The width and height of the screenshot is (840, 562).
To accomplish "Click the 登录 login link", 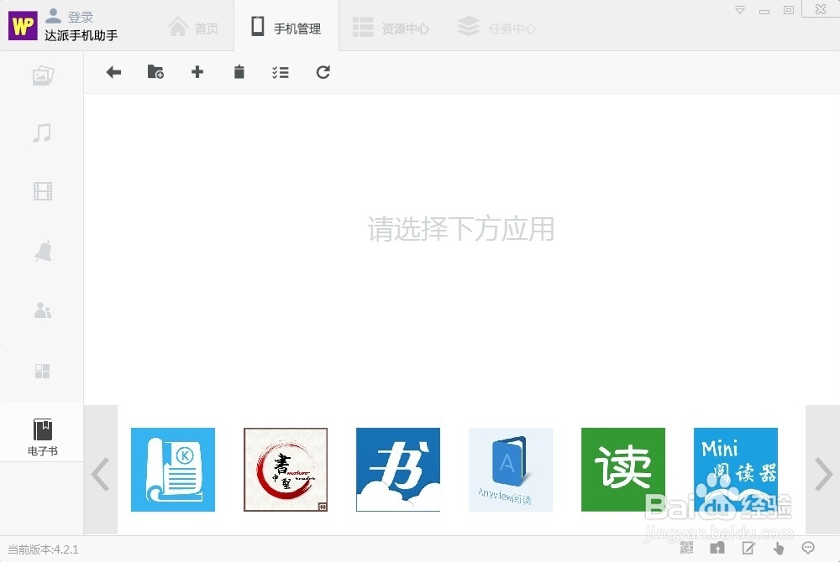I will click(81, 15).
